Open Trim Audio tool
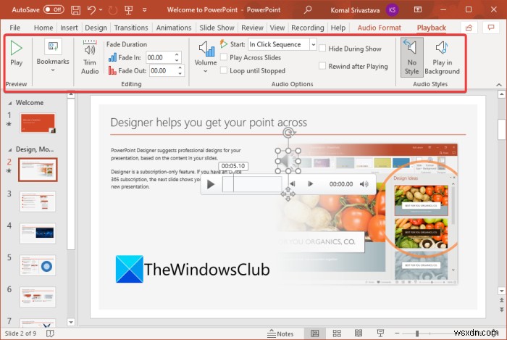The height and width of the screenshot is (340, 507). tap(90, 57)
